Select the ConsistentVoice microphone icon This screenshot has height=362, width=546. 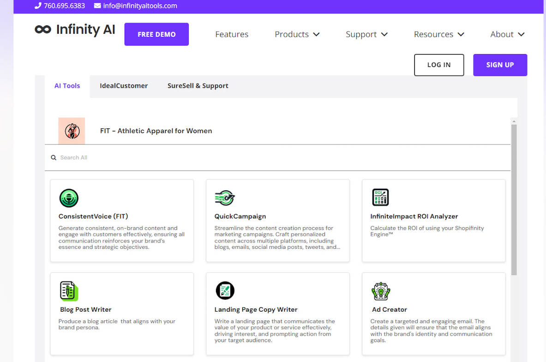click(69, 197)
